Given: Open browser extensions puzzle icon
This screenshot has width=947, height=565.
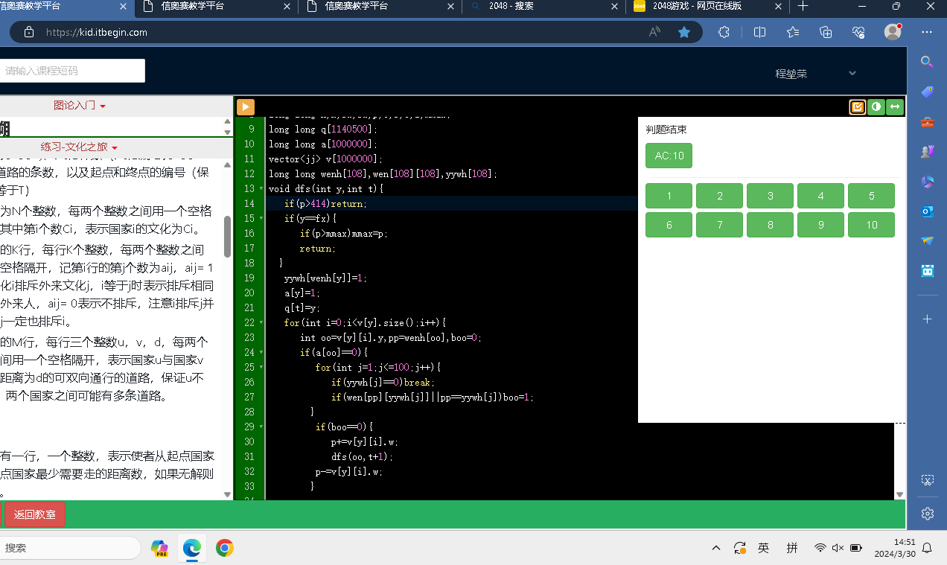Looking at the screenshot, I should (724, 32).
